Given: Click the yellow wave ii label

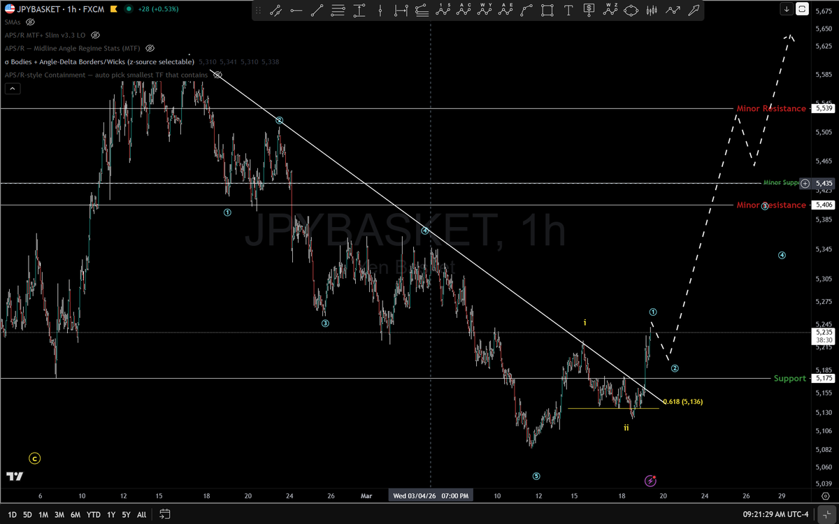Looking at the screenshot, I should pos(626,427).
